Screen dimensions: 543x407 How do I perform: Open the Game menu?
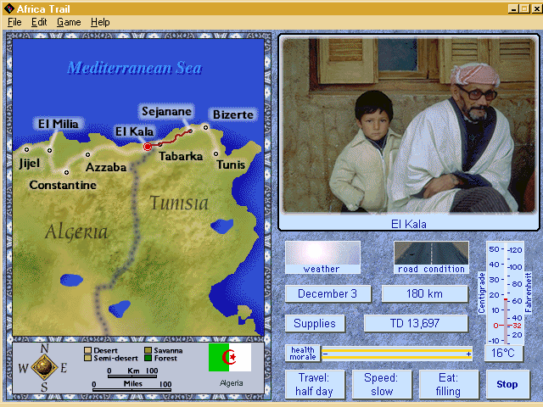(x=69, y=22)
